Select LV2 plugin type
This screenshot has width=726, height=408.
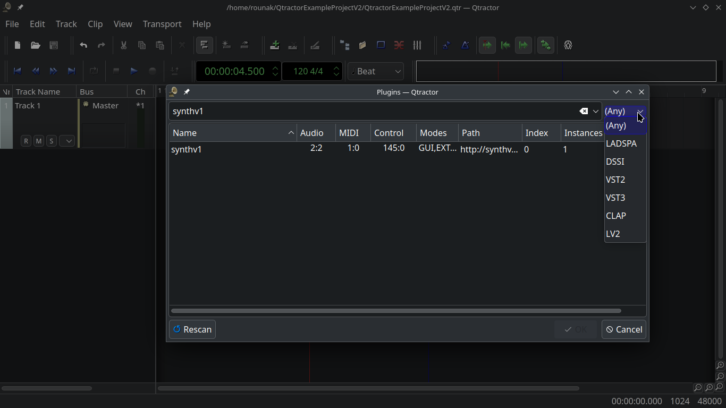click(x=625, y=234)
